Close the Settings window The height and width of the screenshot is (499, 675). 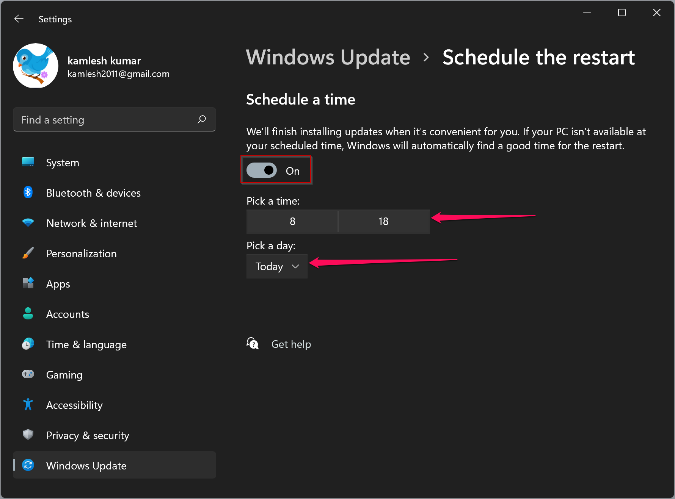tap(657, 13)
